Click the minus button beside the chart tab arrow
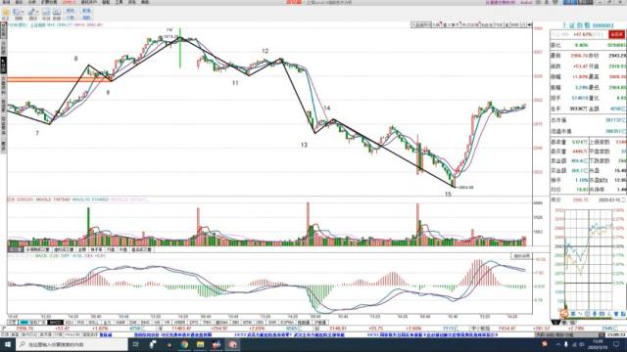 tap(523, 24)
